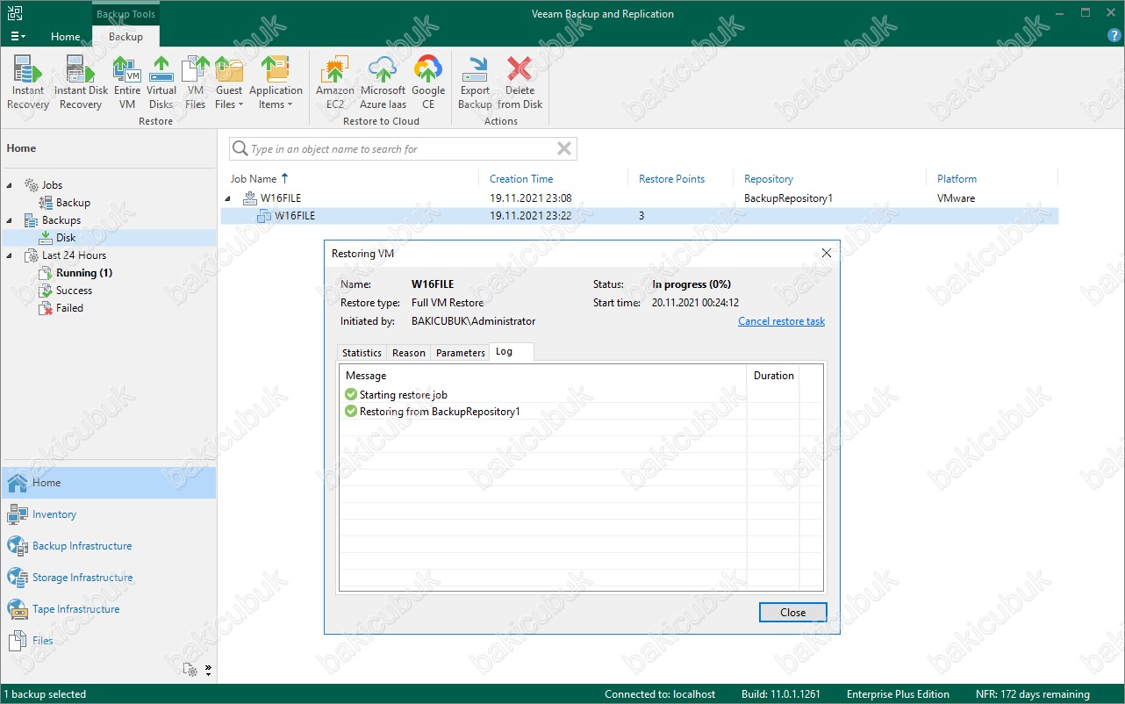This screenshot has width=1125, height=704.
Task: Open the help question mark icon
Action: (1114, 36)
